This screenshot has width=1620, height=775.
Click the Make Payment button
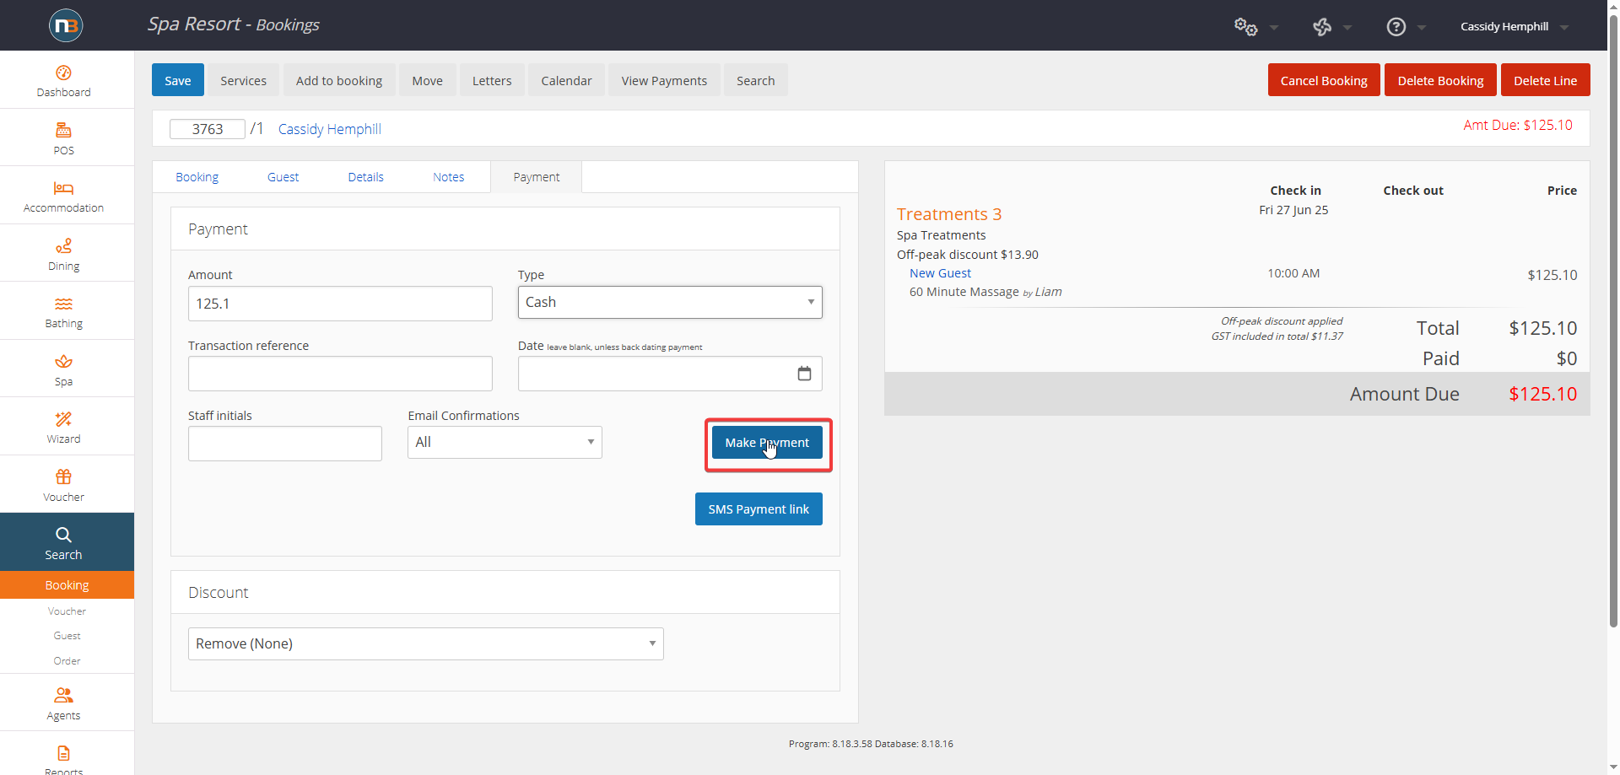[x=767, y=443]
